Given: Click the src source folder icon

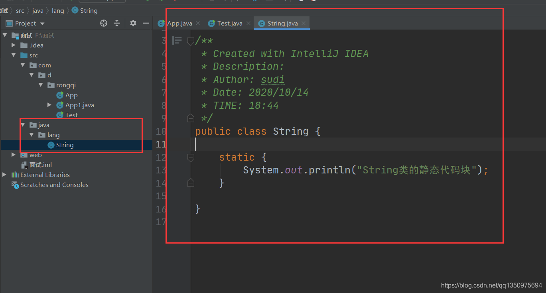Looking at the screenshot, I should click(x=24, y=55).
